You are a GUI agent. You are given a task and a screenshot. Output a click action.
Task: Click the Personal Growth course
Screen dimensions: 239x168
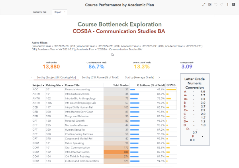pos(75,121)
